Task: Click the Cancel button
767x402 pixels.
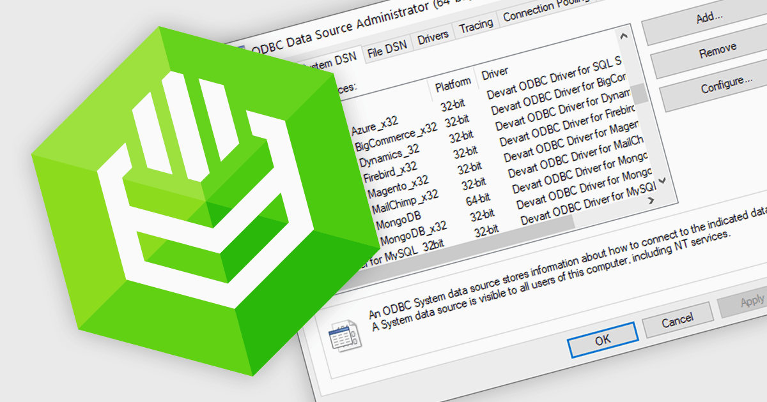Action: (678, 320)
